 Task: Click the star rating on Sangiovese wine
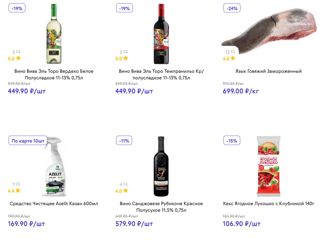[x=126, y=191]
